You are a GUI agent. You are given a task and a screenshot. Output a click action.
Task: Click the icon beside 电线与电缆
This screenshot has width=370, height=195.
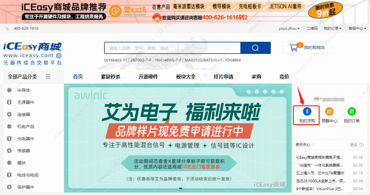point(9,175)
